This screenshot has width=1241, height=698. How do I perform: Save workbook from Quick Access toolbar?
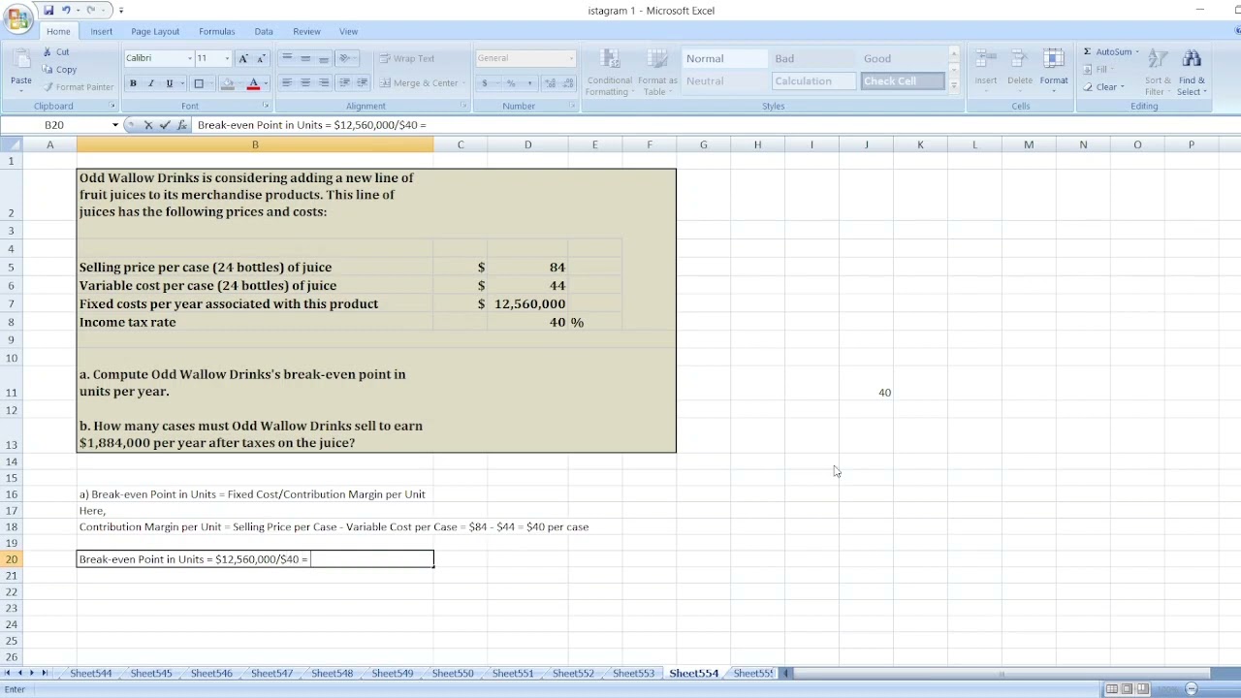pyautogui.click(x=48, y=10)
